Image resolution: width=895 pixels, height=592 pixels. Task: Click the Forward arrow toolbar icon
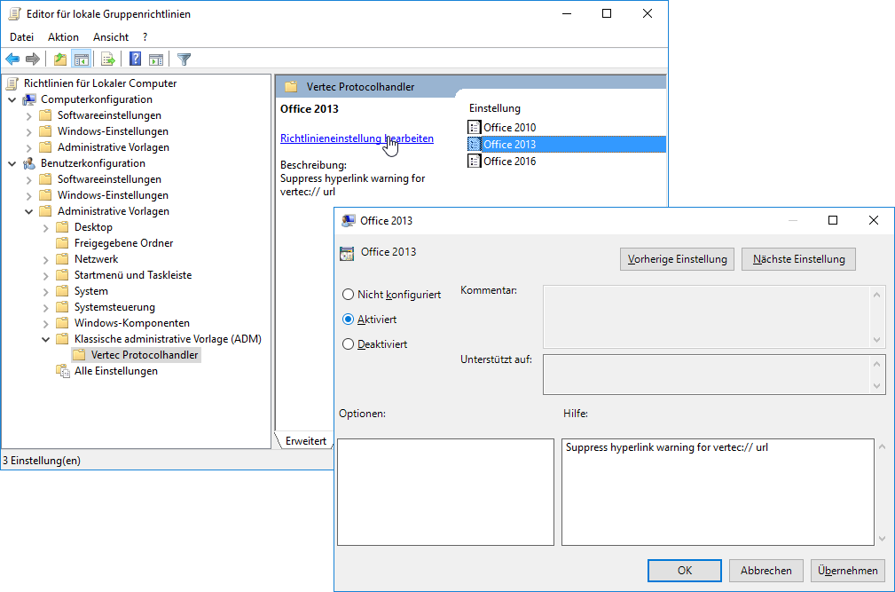(x=33, y=59)
